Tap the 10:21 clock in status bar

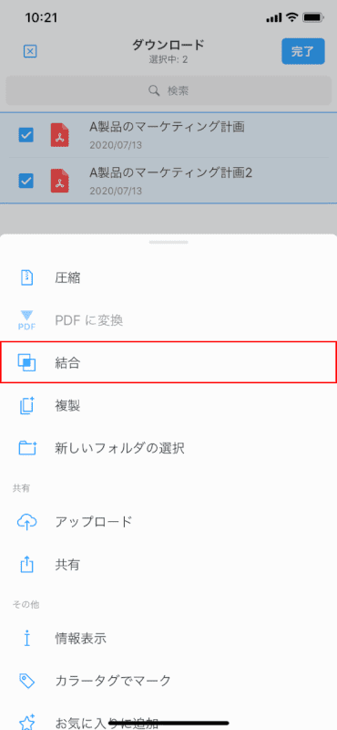point(41,18)
